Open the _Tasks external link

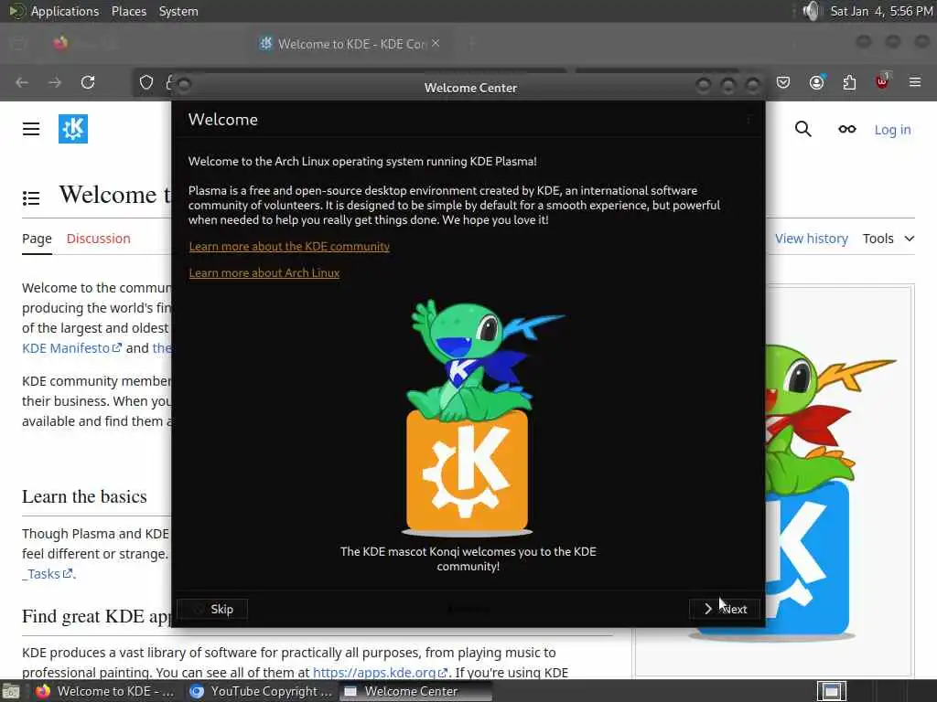(48, 574)
